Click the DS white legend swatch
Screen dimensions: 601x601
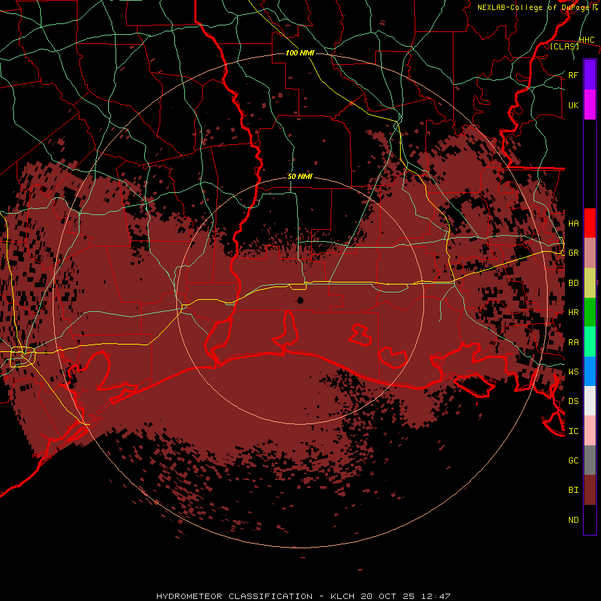coord(590,401)
